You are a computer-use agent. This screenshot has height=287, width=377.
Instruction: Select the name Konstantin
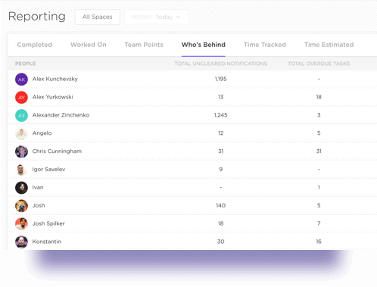point(47,242)
